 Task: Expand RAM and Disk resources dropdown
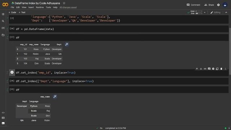click(205, 13)
